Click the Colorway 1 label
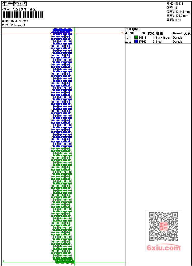 18,25
